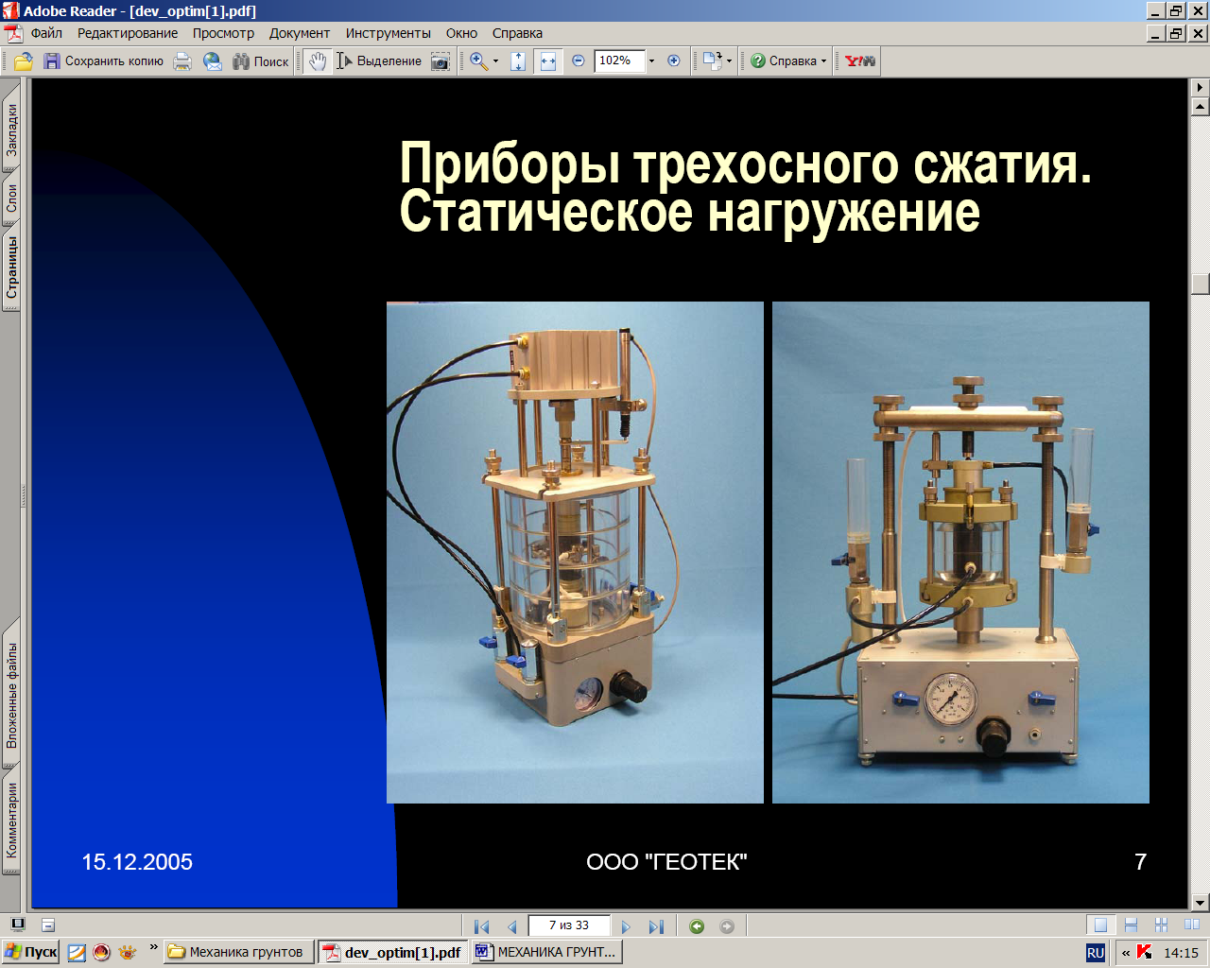Screen dimensions: 1210x968
Task: Switch to Facing pages layout
Action: [x=1191, y=925]
